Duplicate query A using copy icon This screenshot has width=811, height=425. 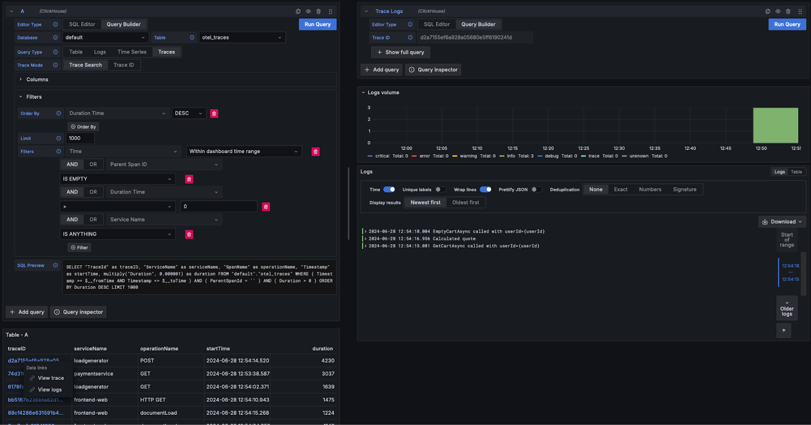[298, 11]
